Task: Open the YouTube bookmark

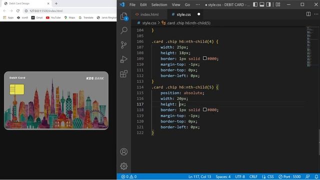Action: [53, 18]
